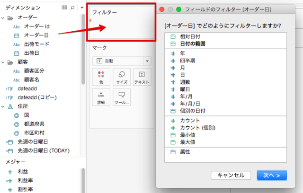Choose 日 in the filter list
The image size is (303, 193).
tap(225, 75)
